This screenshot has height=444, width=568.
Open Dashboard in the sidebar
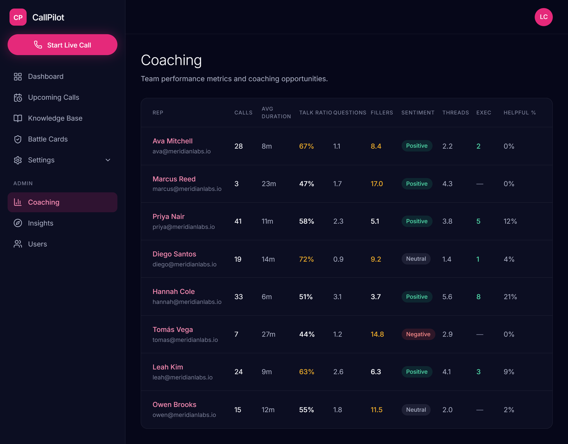[x=62, y=77]
